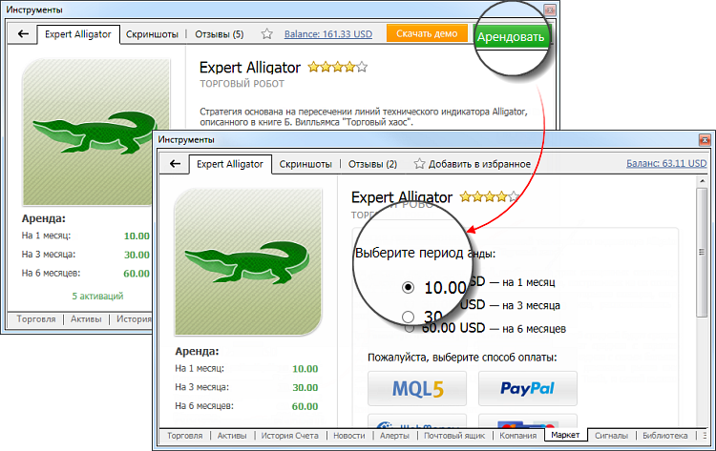Pay with MQL5 payment button
Screen dimensions: 716x451
tap(417, 388)
